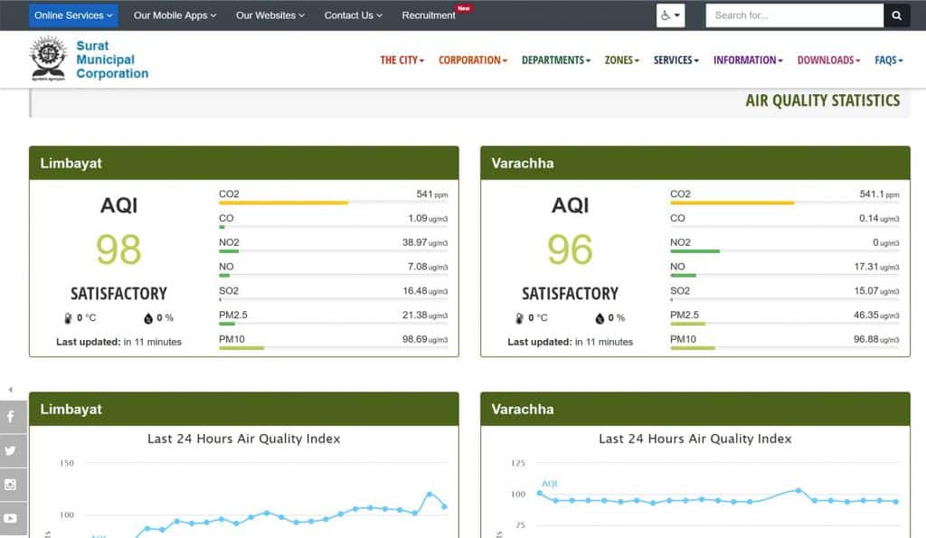The height and width of the screenshot is (538, 926).
Task: Open the accessibility options icon
Action: click(x=667, y=15)
